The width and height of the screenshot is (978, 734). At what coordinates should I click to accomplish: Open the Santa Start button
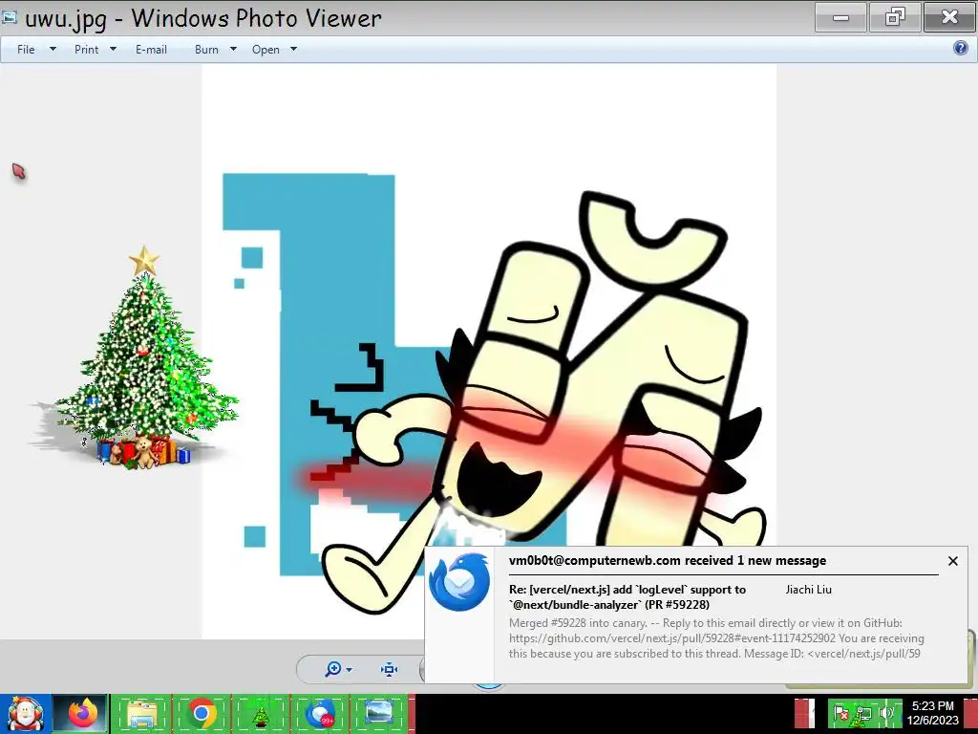(x=25, y=713)
